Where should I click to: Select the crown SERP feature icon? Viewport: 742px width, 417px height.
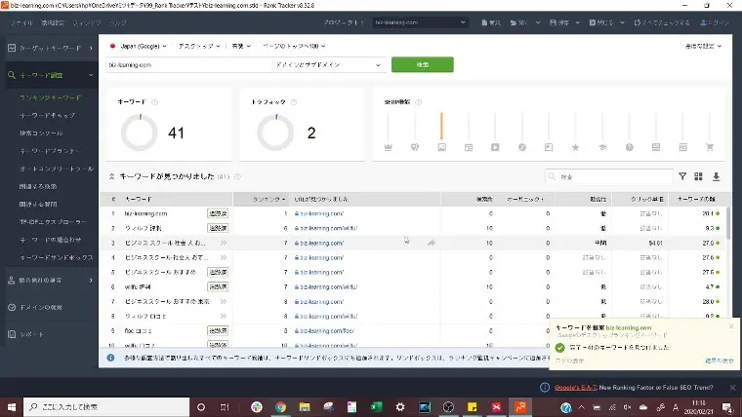(389, 147)
